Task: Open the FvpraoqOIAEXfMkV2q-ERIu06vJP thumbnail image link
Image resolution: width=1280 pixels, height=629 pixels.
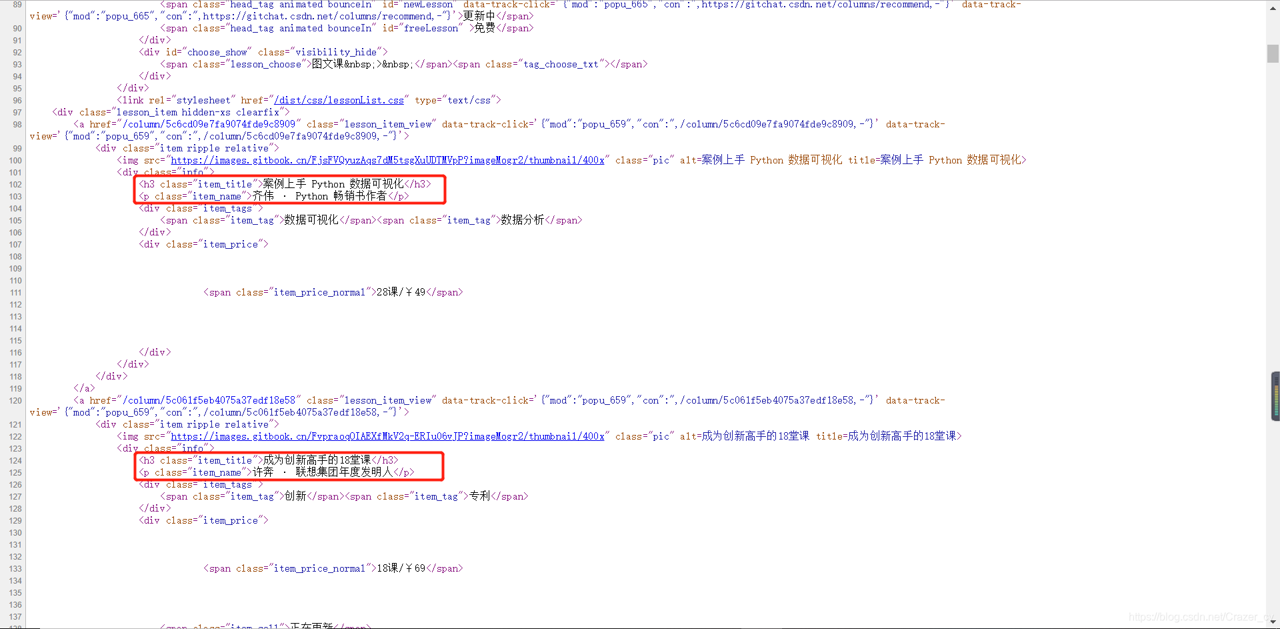Action: coord(387,436)
